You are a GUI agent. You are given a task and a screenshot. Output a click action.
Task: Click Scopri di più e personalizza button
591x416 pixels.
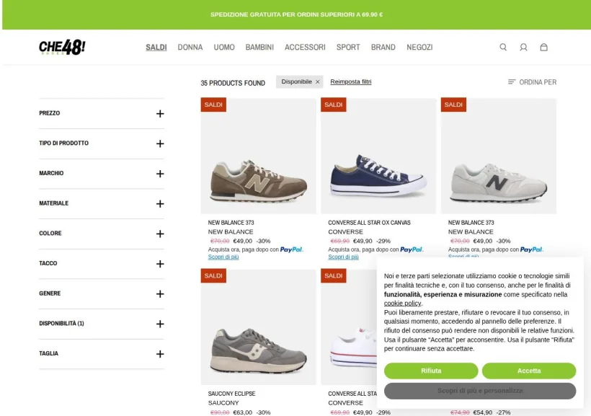(480, 391)
